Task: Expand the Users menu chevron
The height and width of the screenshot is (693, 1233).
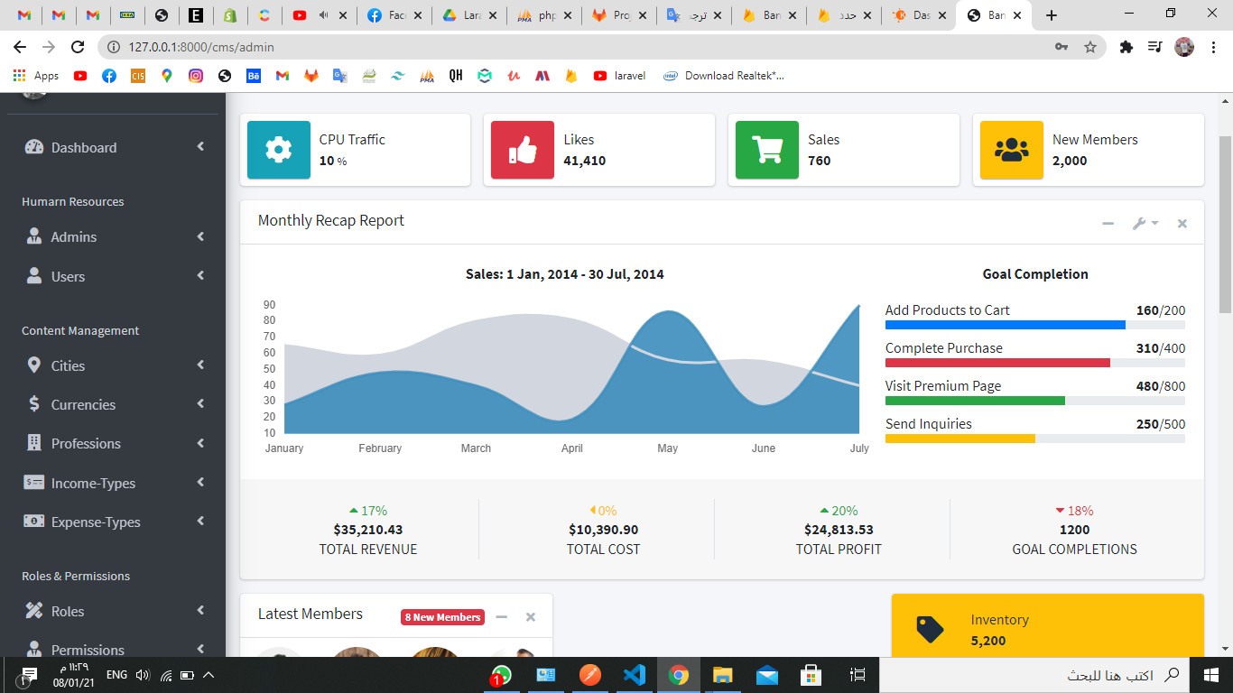Action: 200,275
